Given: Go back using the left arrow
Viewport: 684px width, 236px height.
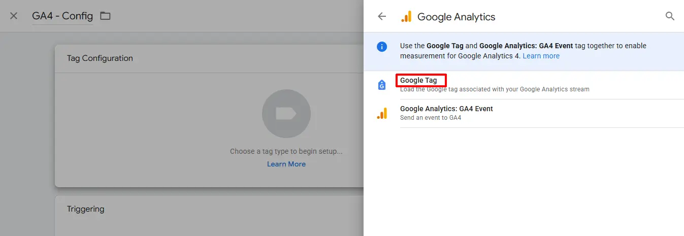Looking at the screenshot, I should [382, 16].
